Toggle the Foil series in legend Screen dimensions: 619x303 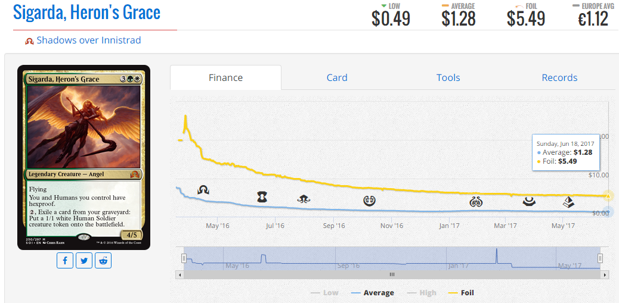[461, 293]
